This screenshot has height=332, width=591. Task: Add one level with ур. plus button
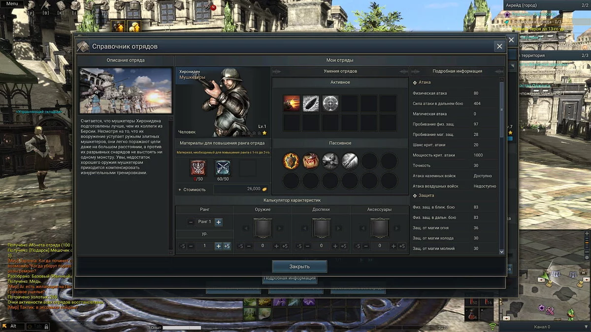[218, 246]
